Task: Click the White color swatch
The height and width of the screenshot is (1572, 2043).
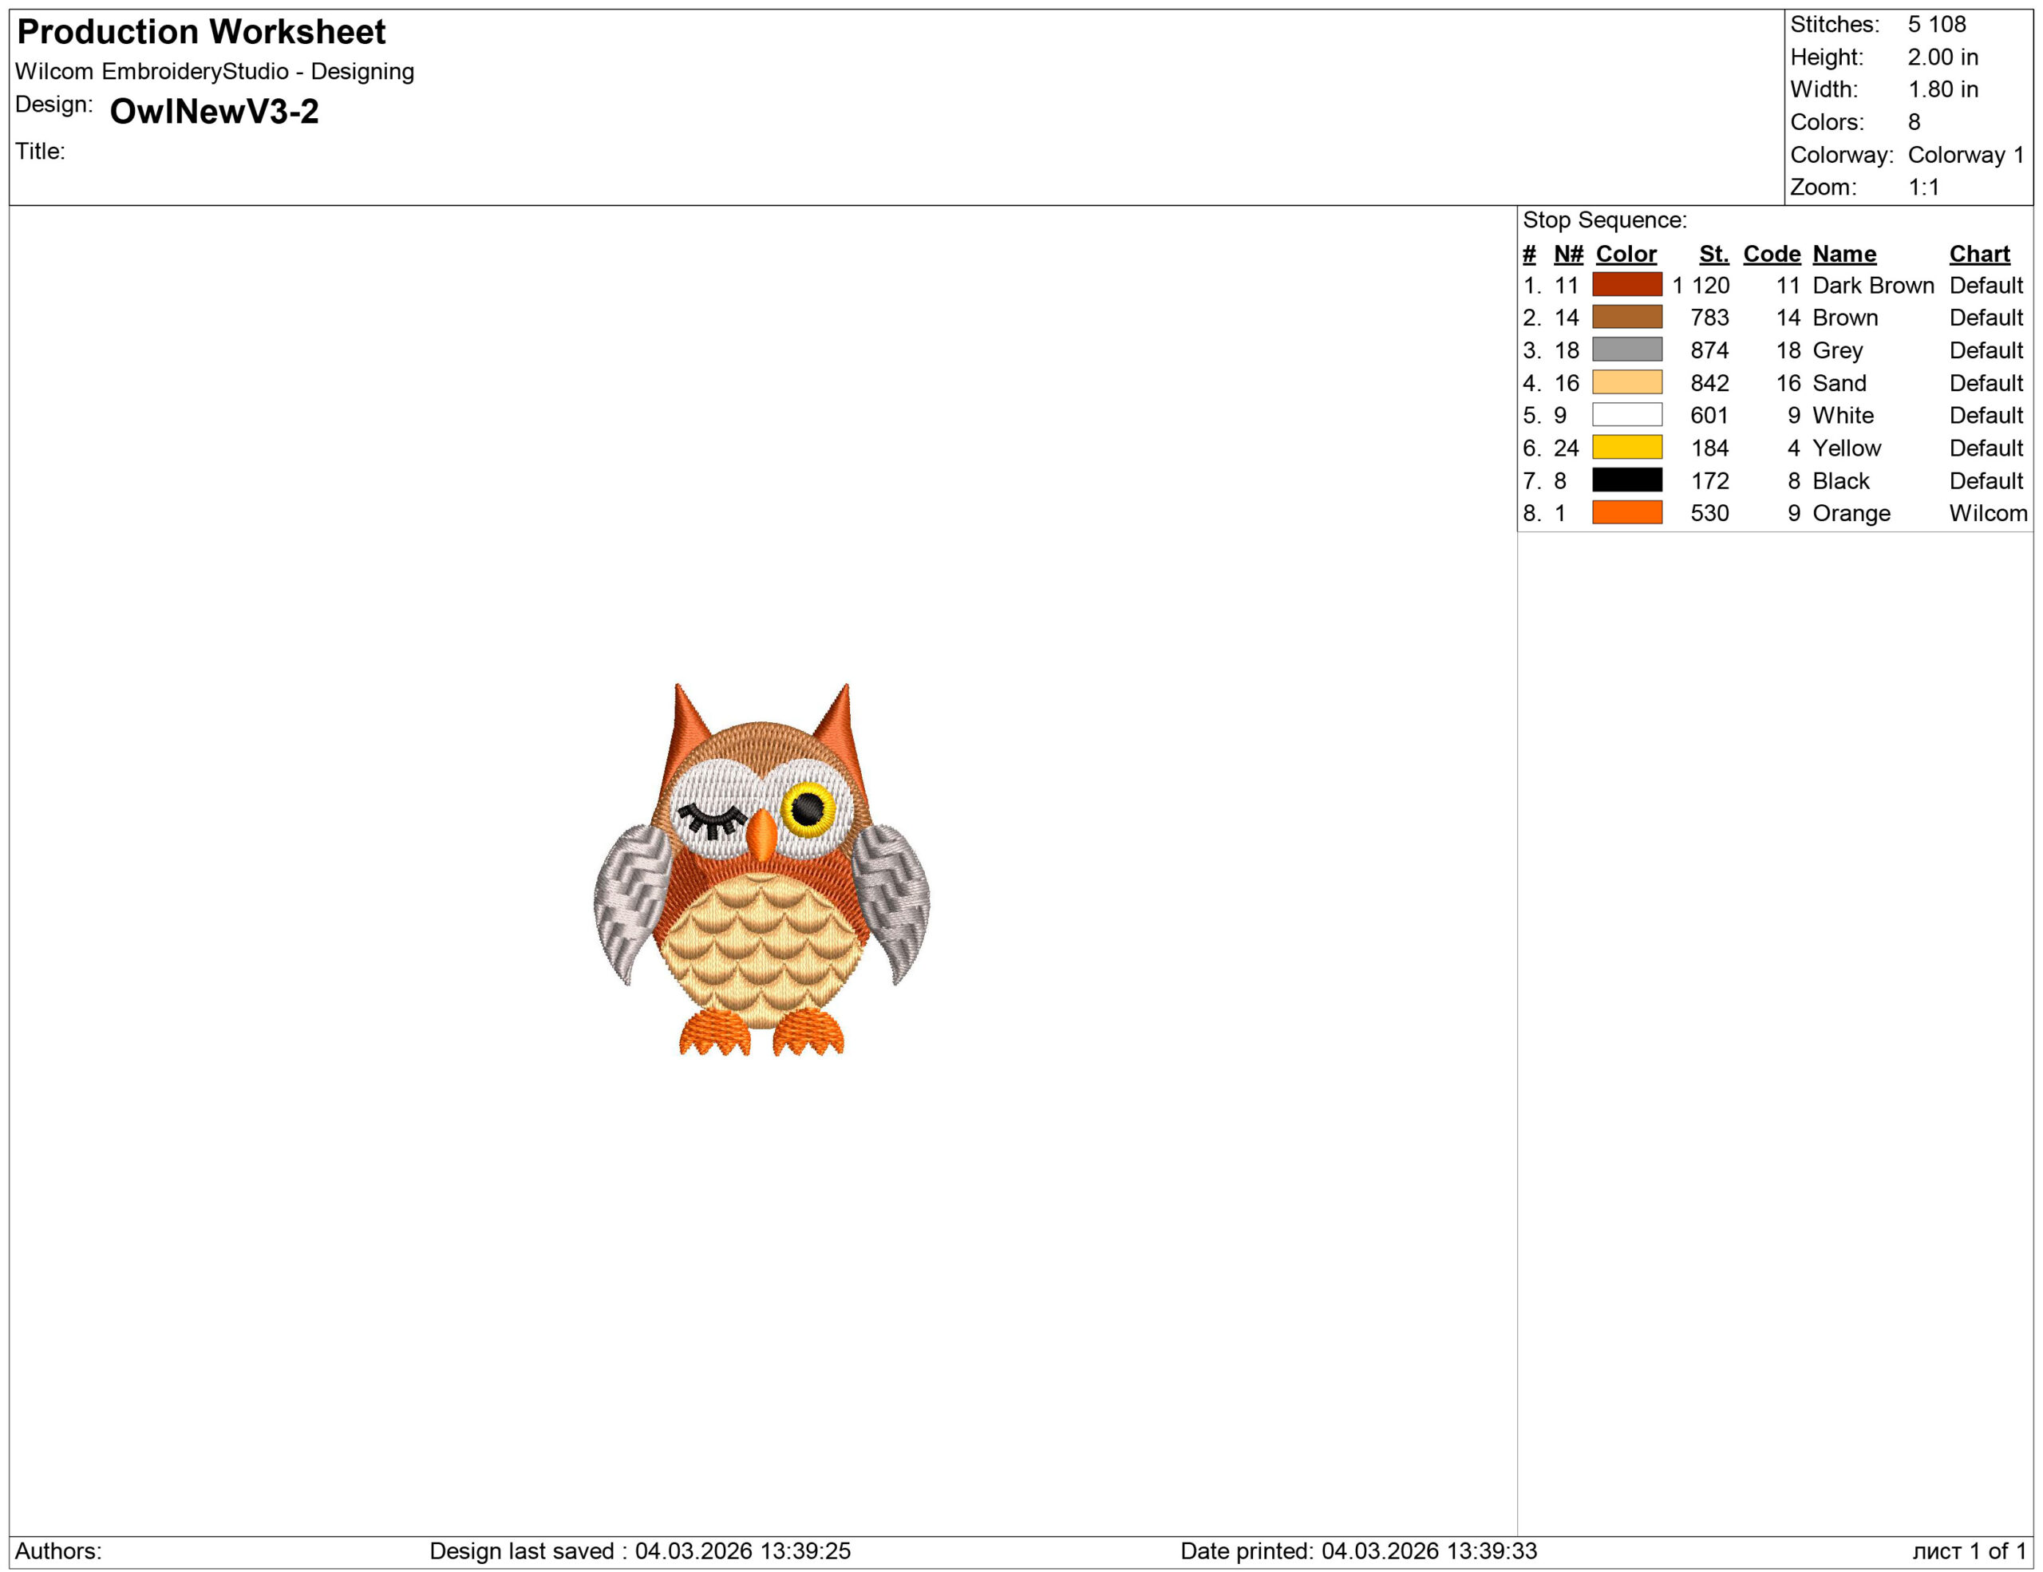Action: click(1628, 415)
